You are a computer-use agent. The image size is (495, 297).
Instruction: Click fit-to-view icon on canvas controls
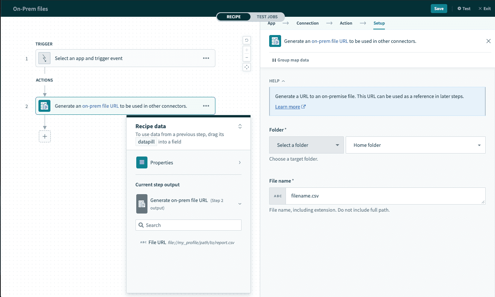pos(247,67)
